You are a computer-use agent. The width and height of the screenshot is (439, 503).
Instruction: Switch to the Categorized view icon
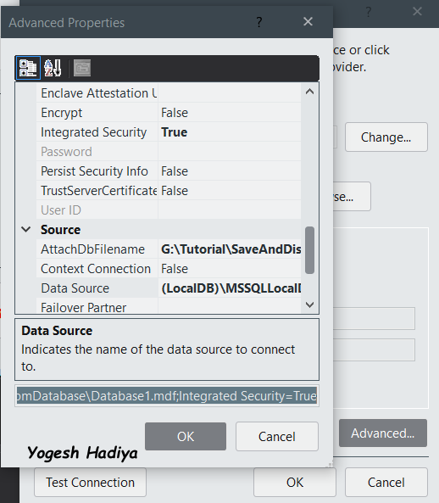click(28, 68)
